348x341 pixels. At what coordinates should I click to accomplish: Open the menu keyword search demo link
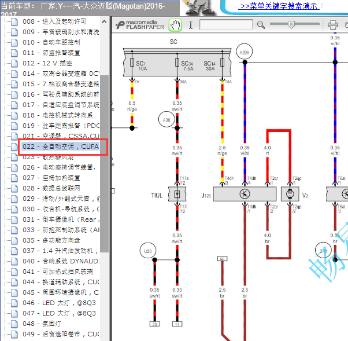(x=279, y=6)
